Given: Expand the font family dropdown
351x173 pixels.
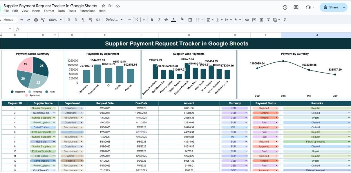Looking at the screenshot, I should (x=114, y=20).
